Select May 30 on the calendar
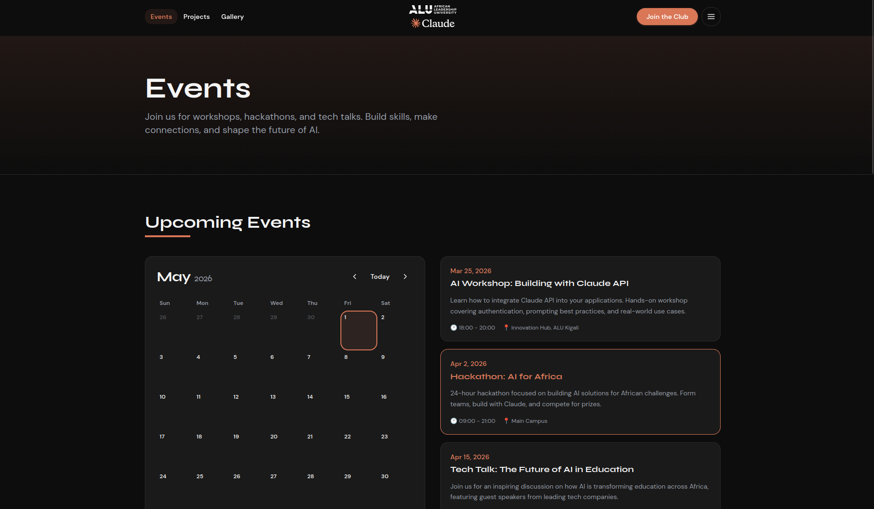This screenshot has width=874, height=509. pos(396,490)
